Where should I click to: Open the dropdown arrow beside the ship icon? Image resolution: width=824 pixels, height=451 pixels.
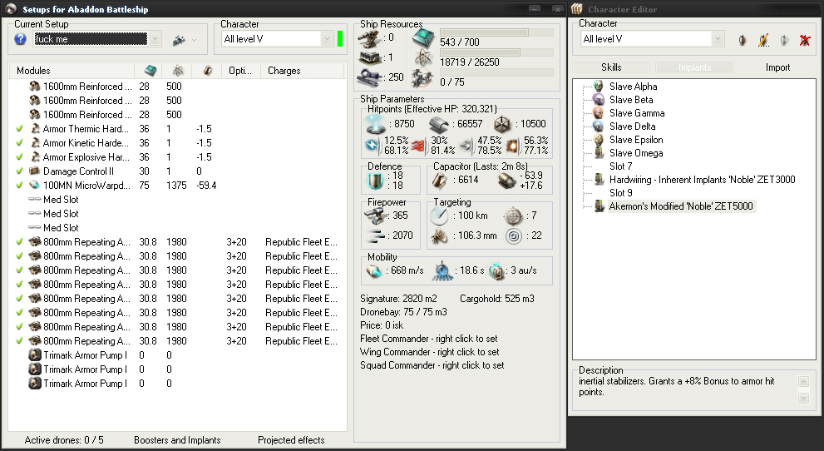[x=195, y=40]
